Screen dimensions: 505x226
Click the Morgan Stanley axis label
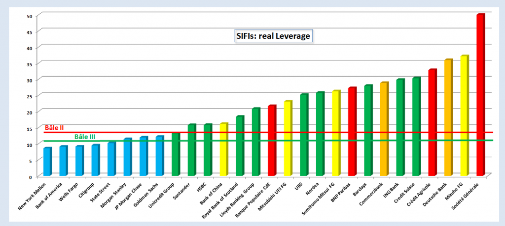point(115,195)
